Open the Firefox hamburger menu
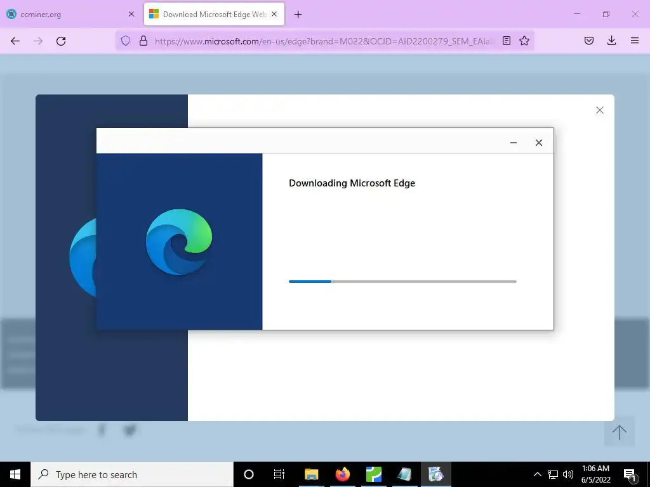This screenshot has width=650, height=487. pos(634,41)
